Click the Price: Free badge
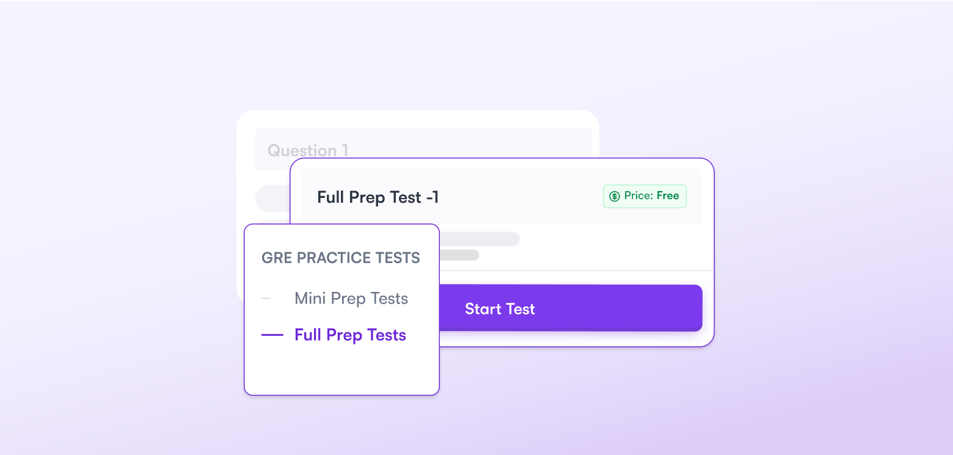Viewport: 953px width, 455px height. 644,197
